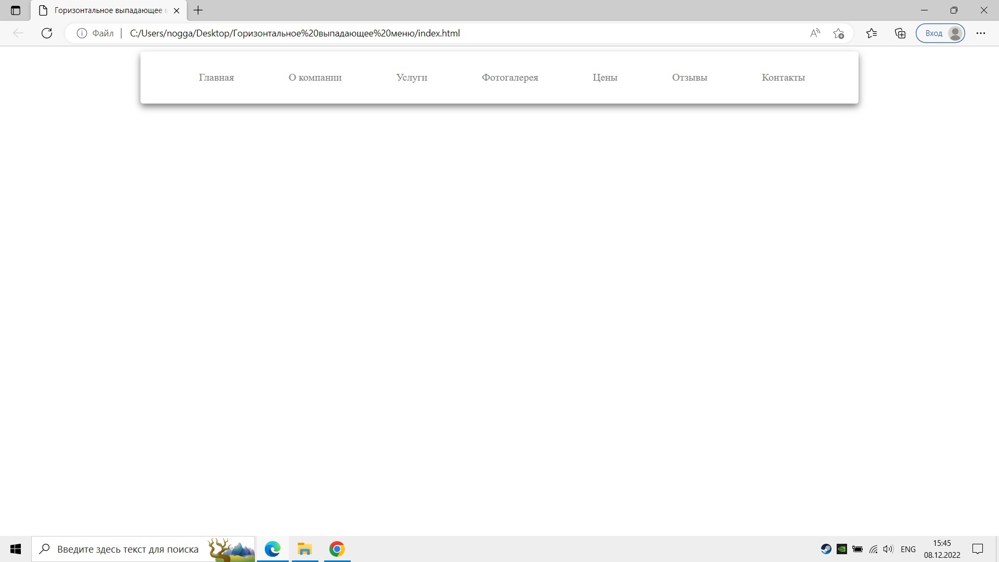Add page to favorites star icon

[x=838, y=33]
